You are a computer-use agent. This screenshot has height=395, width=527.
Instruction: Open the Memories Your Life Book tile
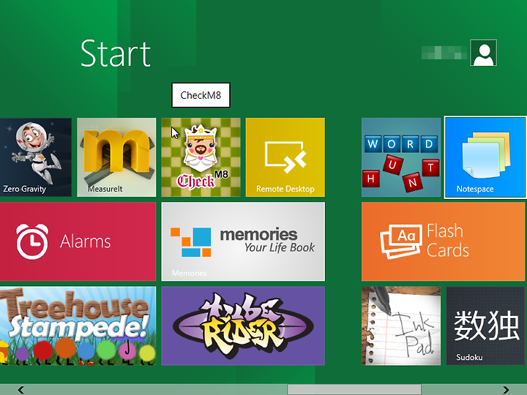[x=243, y=241]
